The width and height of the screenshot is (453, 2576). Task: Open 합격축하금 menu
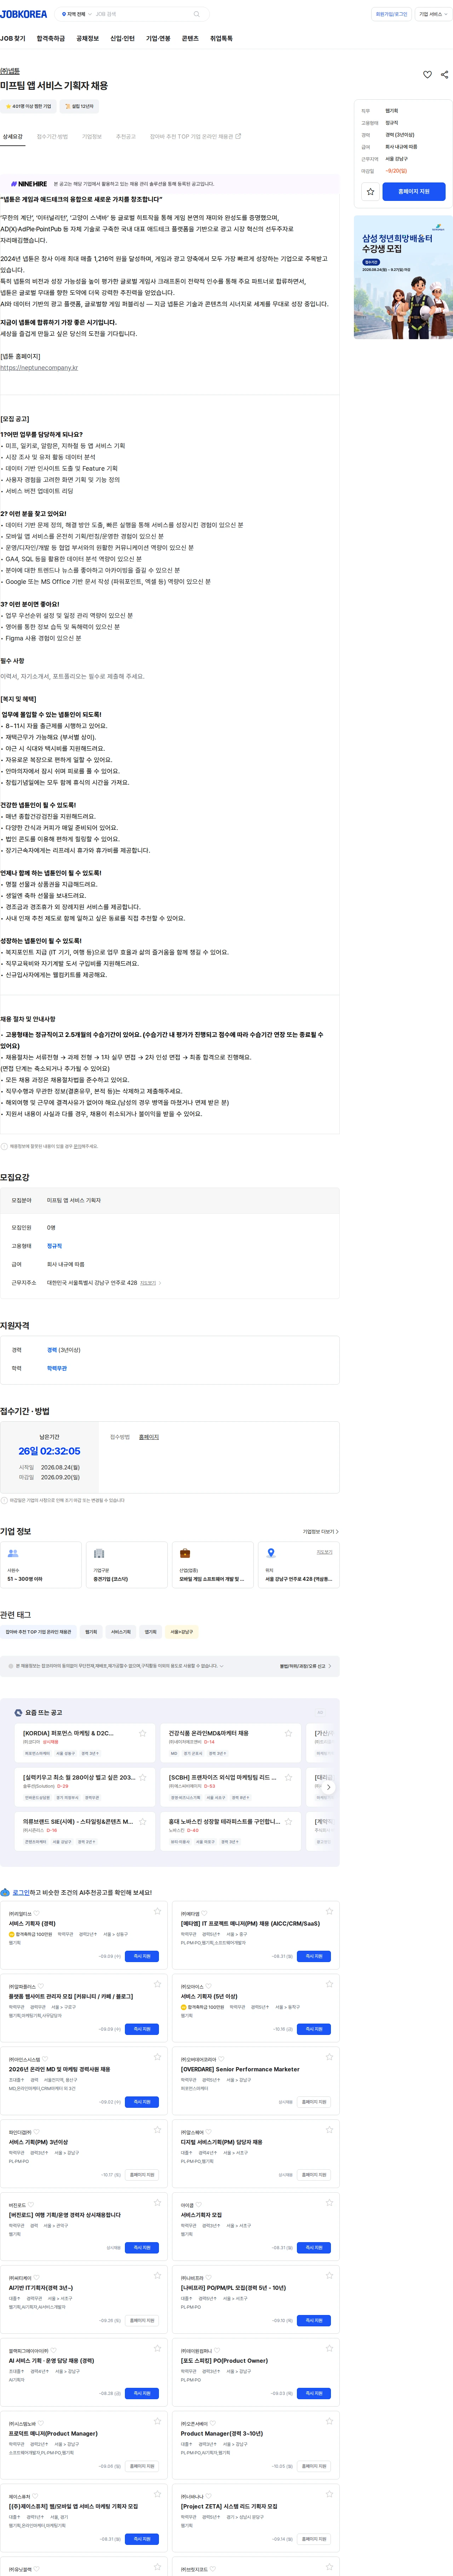click(51, 38)
